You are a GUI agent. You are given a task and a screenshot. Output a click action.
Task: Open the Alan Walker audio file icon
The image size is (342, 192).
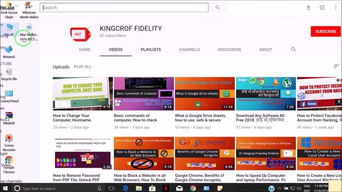29,33
